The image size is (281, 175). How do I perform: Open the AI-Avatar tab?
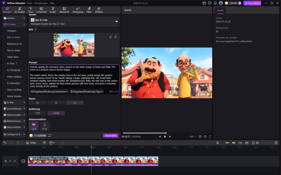[x=20, y=10]
